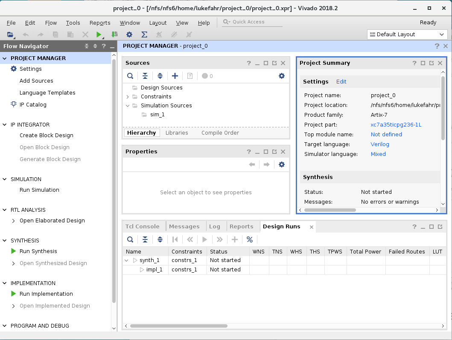Click the green Run toolbar icon
The width and height of the screenshot is (452, 340).
point(99,35)
